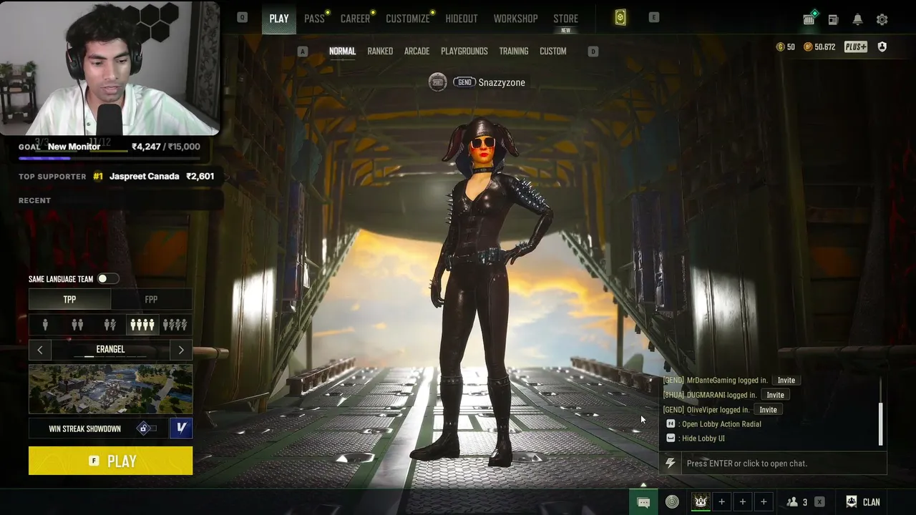Click the Q key hint

pos(243,17)
